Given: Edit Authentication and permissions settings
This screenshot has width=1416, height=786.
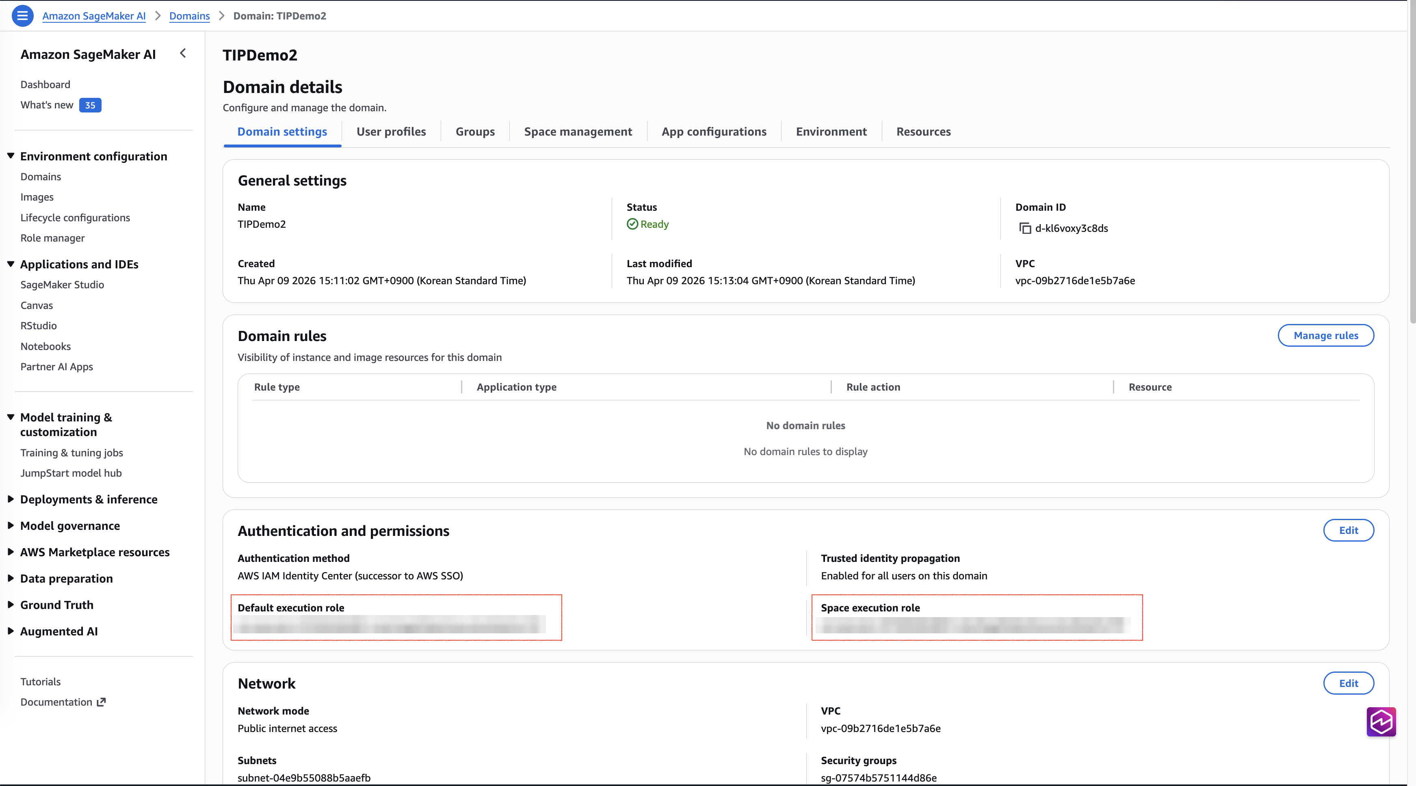Looking at the screenshot, I should pyautogui.click(x=1349, y=531).
